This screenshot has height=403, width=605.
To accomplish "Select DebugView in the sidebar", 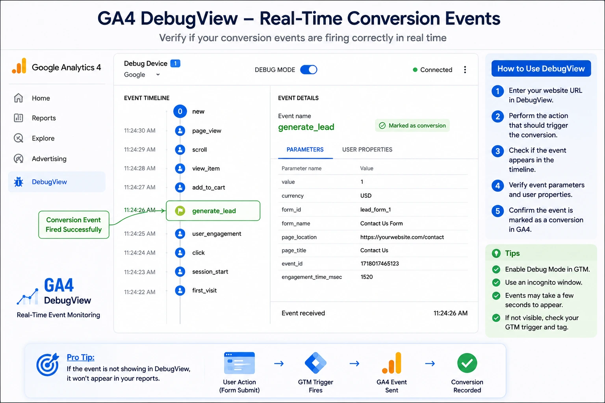I will pyautogui.click(x=57, y=182).
